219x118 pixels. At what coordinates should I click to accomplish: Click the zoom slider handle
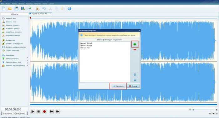[193, 110]
